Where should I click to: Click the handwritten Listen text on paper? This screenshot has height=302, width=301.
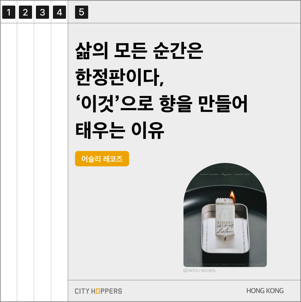tap(225, 231)
